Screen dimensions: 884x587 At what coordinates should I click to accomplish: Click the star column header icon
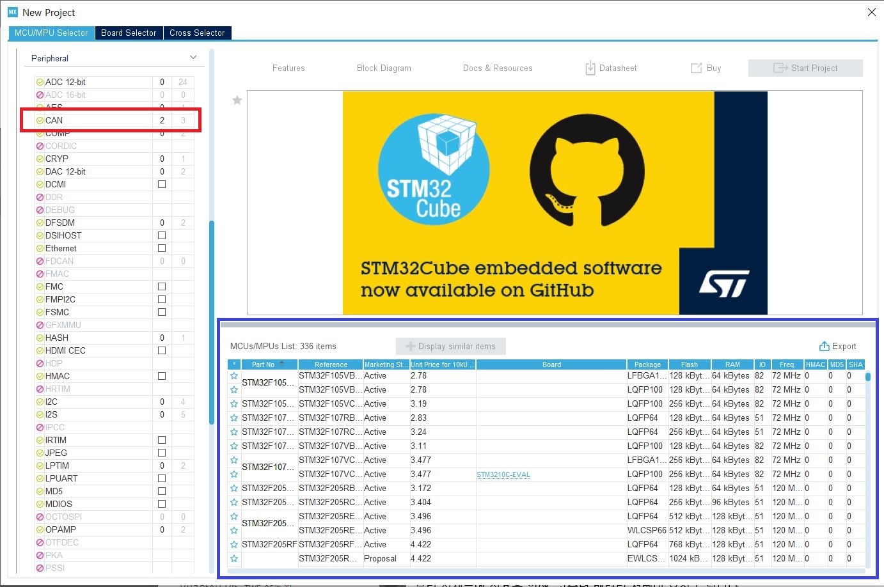pyautogui.click(x=234, y=364)
